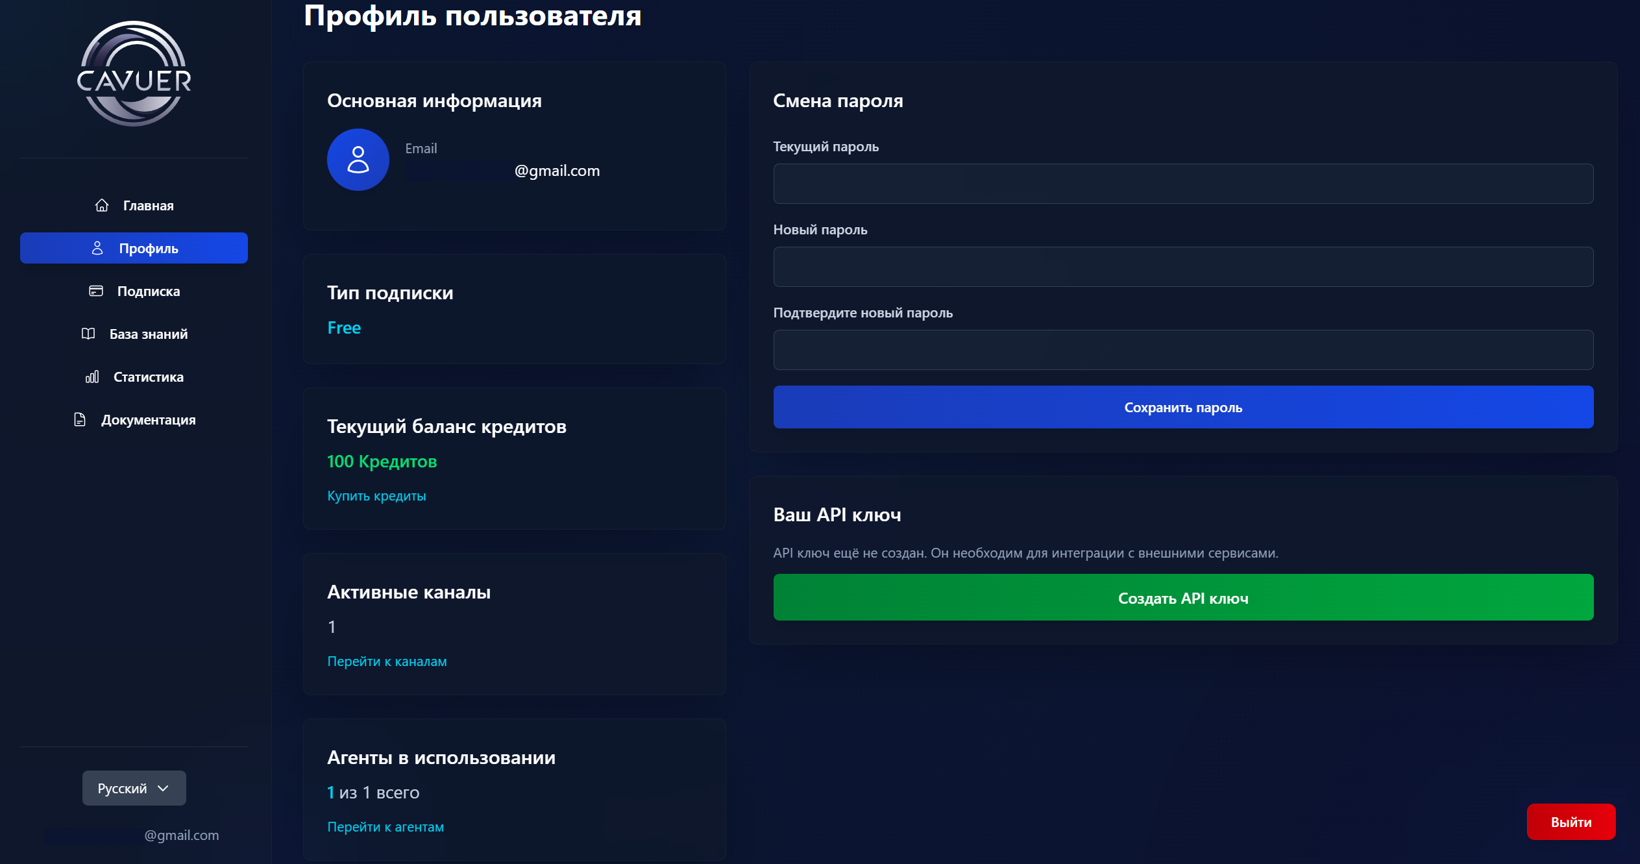Click the card icon beside Подписка
The height and width of the screenshot is (864, 1640).
click(x=96, y=291)
